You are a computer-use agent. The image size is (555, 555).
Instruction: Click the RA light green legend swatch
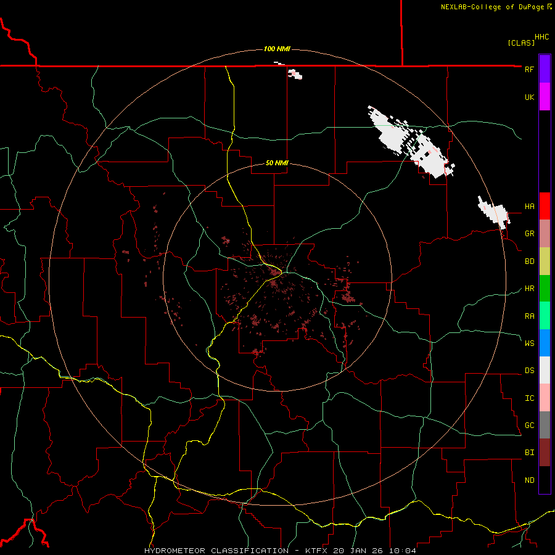coord(545,316)
